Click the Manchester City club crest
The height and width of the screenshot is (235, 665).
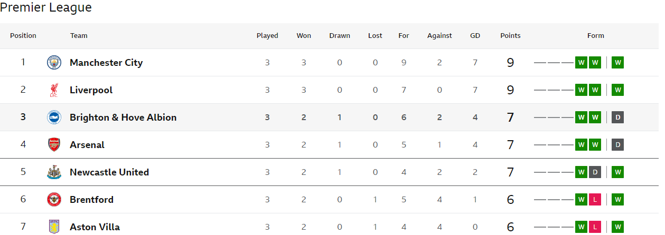click(x=54, y=63)
